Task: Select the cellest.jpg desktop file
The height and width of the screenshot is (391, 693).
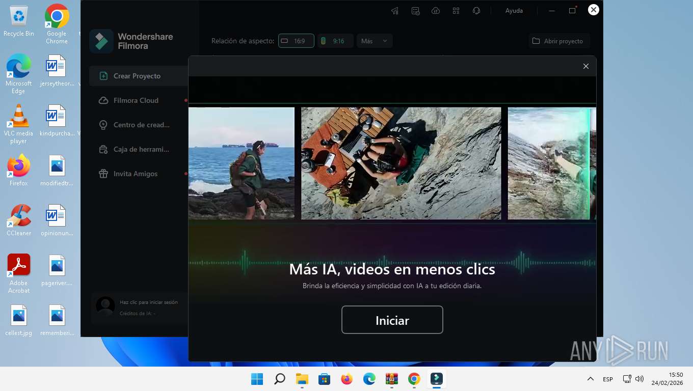Action: (19, 320)
